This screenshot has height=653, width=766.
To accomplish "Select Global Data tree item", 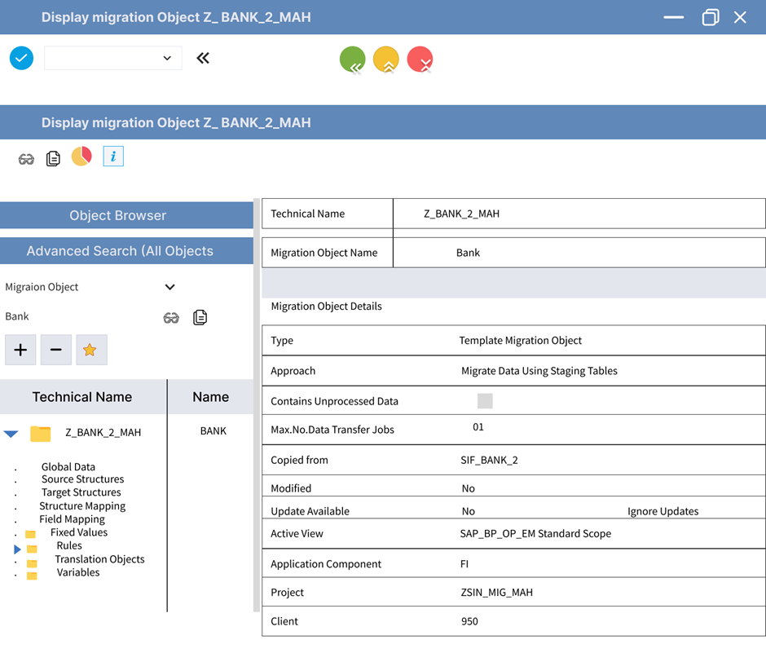I will [x=68, y=467].
